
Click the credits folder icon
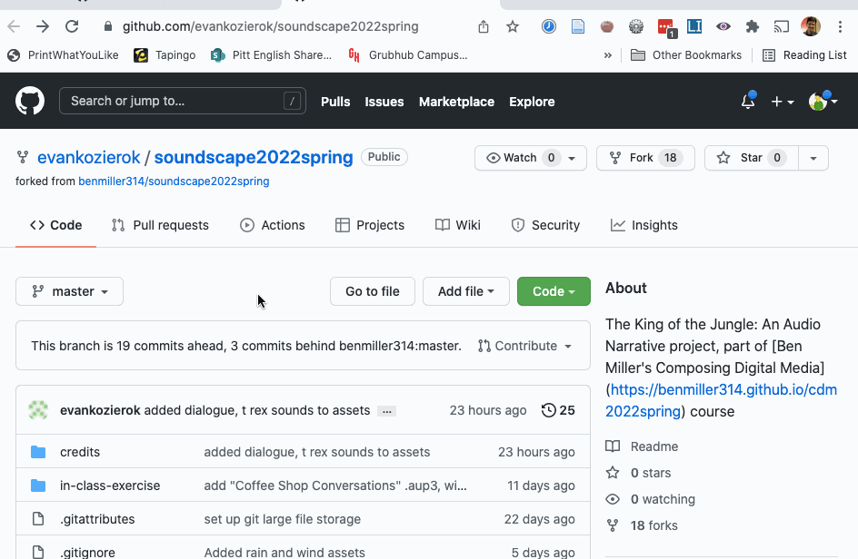[x=38, y=452]
